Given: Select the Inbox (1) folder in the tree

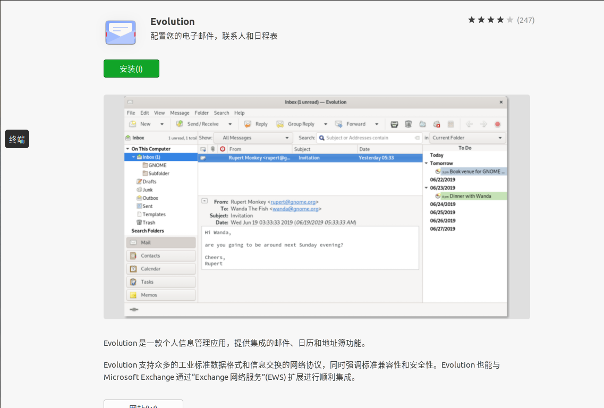Looking at the screenshot, I should (161, 157).
